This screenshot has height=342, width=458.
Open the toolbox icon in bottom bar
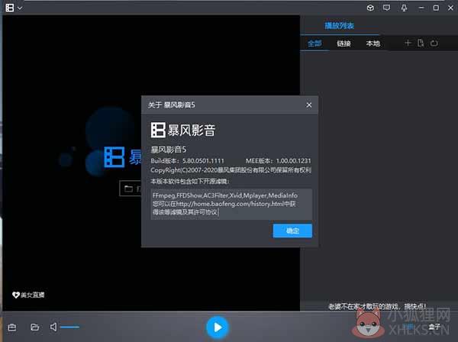click(12, 327)
